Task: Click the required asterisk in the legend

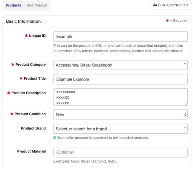Action: 167,21
